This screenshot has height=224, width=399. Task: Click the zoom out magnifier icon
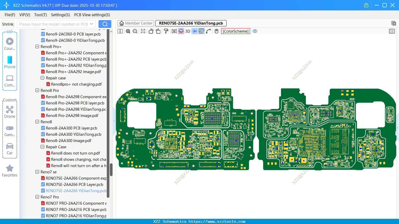click(135, 31)
